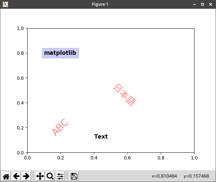The width and height of the screenshot is (216, 182).
Task: Go forward to the next view
Action: (x=26, y=176)
